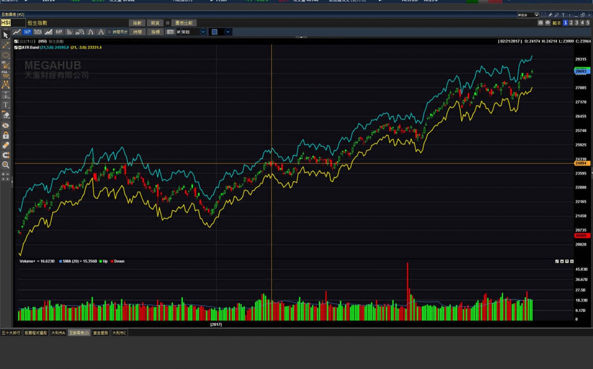Image resolution: width=593 pixels, height=369 pixels.
Task: Click the HSI symbol input field
Action: pos(13,23)
